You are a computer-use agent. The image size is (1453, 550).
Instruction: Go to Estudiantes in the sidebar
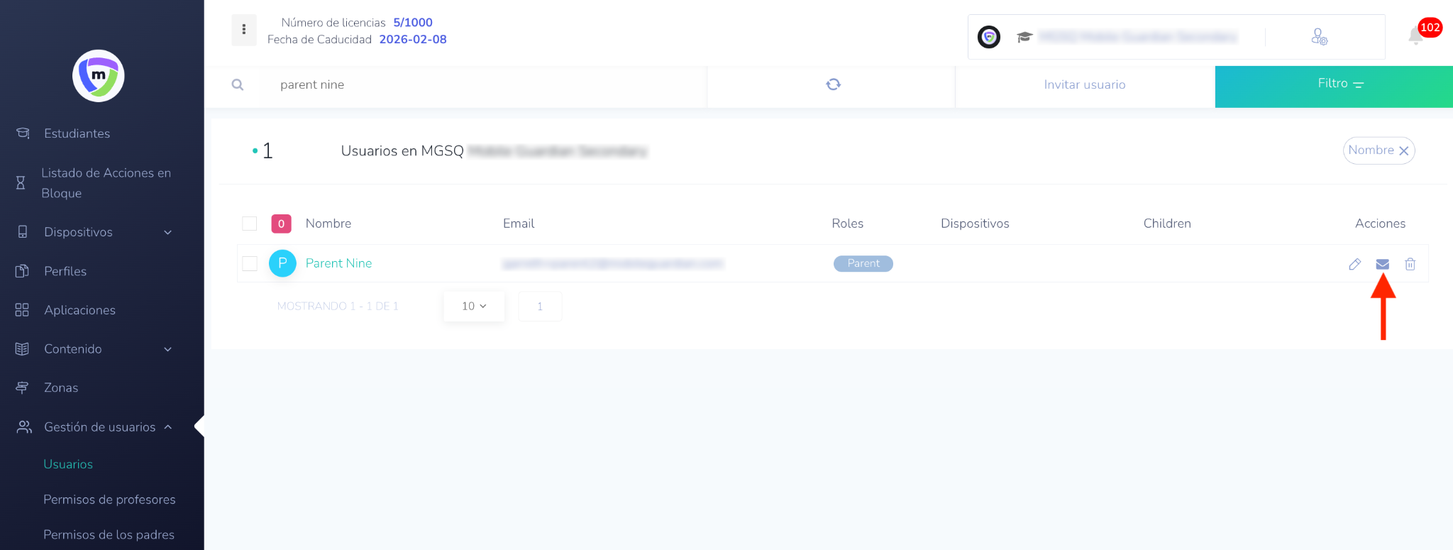pyautogui.click(x=77, y=133)
